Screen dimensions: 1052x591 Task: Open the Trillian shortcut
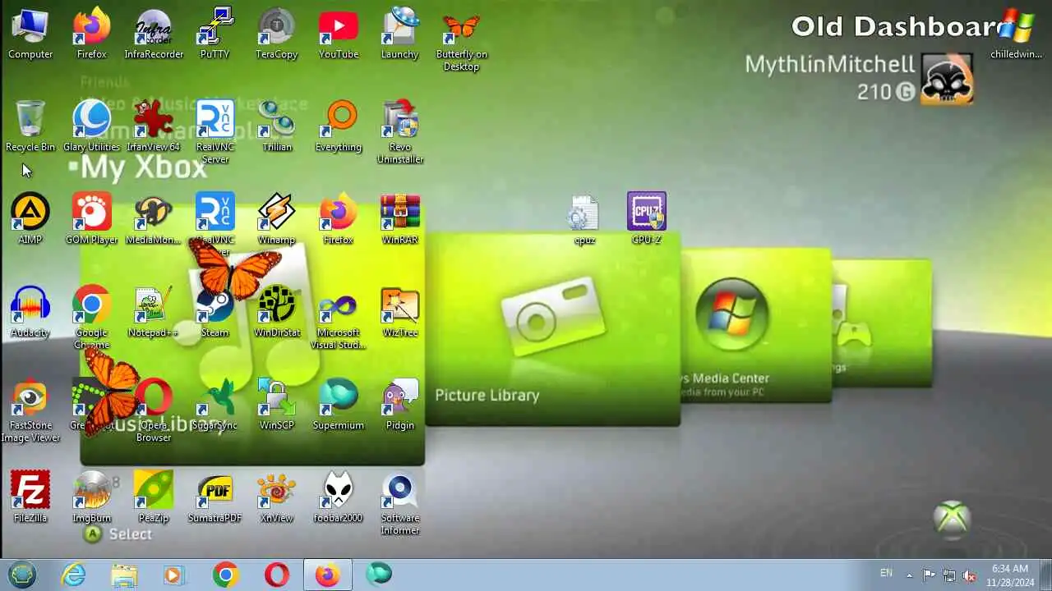[276, 126]
